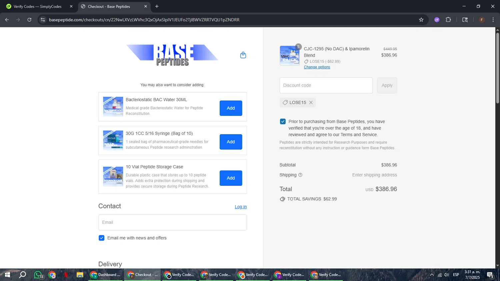Open the purple browser extension icon

(437, 20)
